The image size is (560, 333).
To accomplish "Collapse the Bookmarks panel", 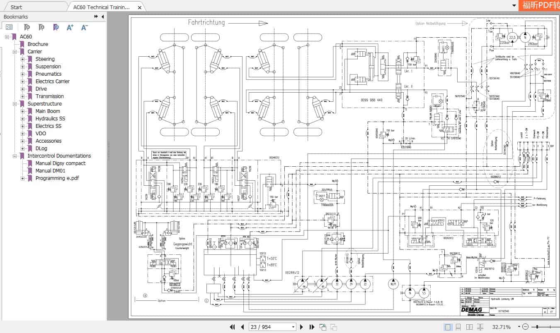I will point(102,17).
